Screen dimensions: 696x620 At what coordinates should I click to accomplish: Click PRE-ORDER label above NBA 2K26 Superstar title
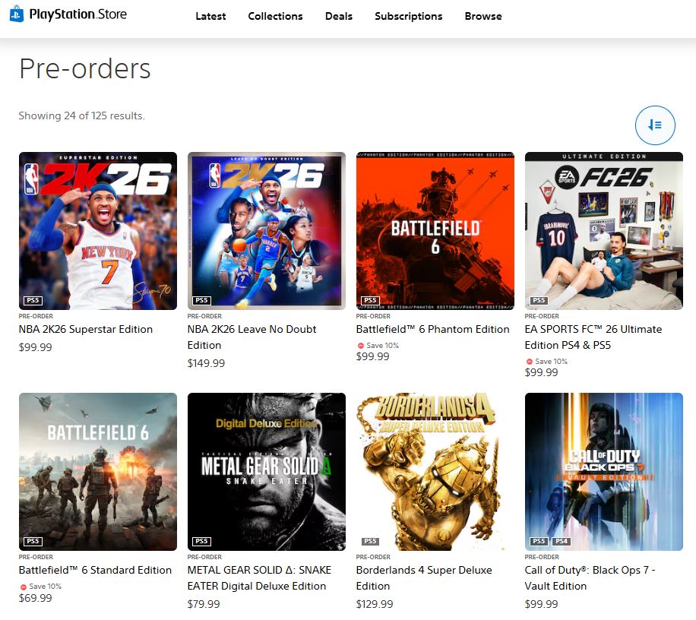[x=36, y=316]
